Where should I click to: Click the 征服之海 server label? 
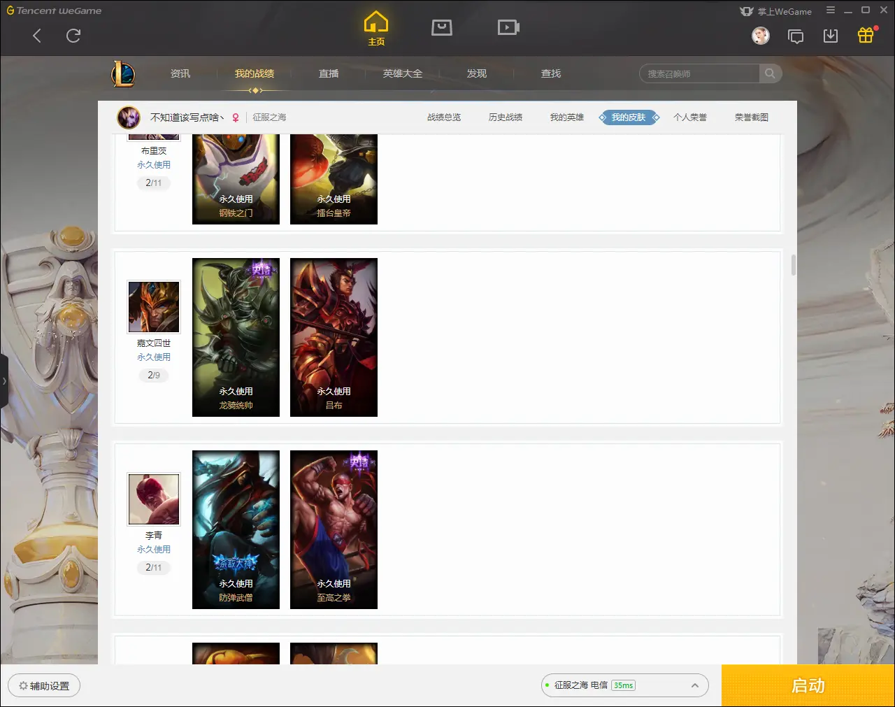[269, 117]
